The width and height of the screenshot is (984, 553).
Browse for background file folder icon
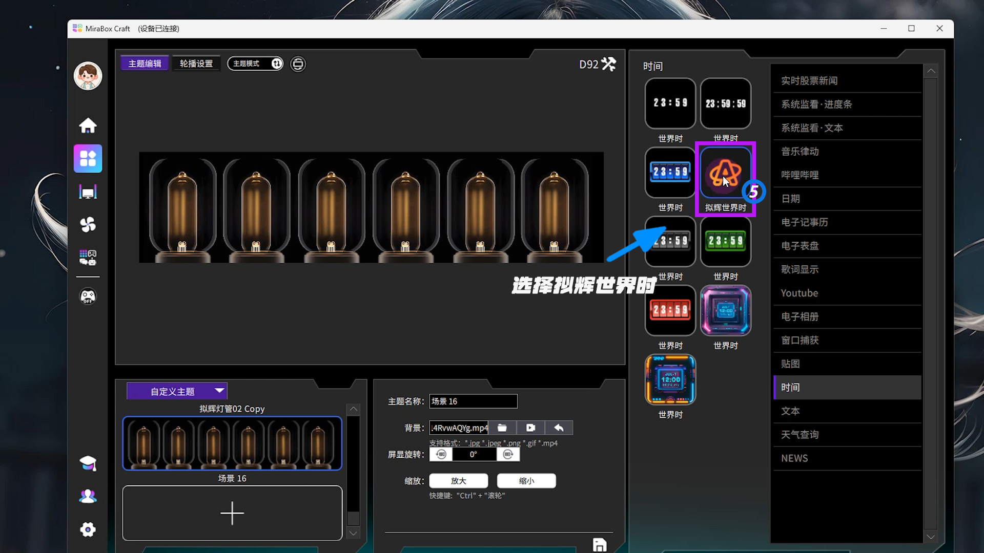point(502,428)
